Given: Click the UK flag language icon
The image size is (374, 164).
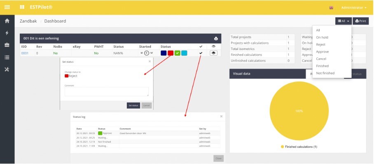Looking at the screenshot, I should 331,8.
